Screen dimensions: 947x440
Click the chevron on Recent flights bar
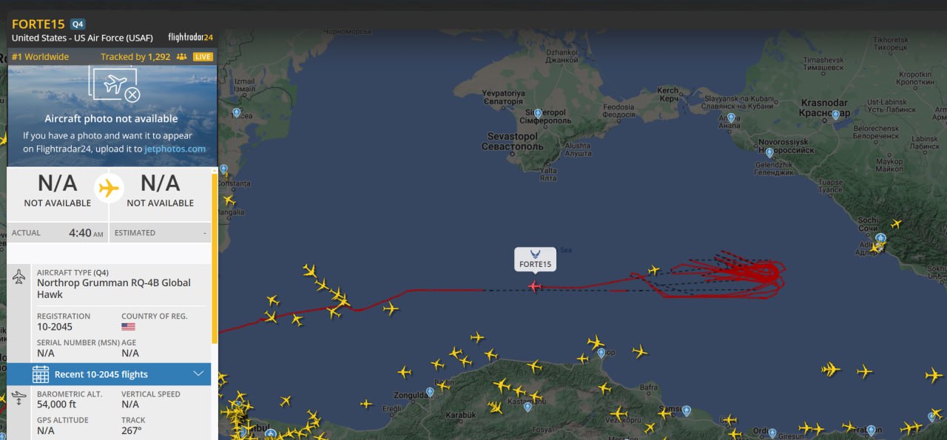198,373
